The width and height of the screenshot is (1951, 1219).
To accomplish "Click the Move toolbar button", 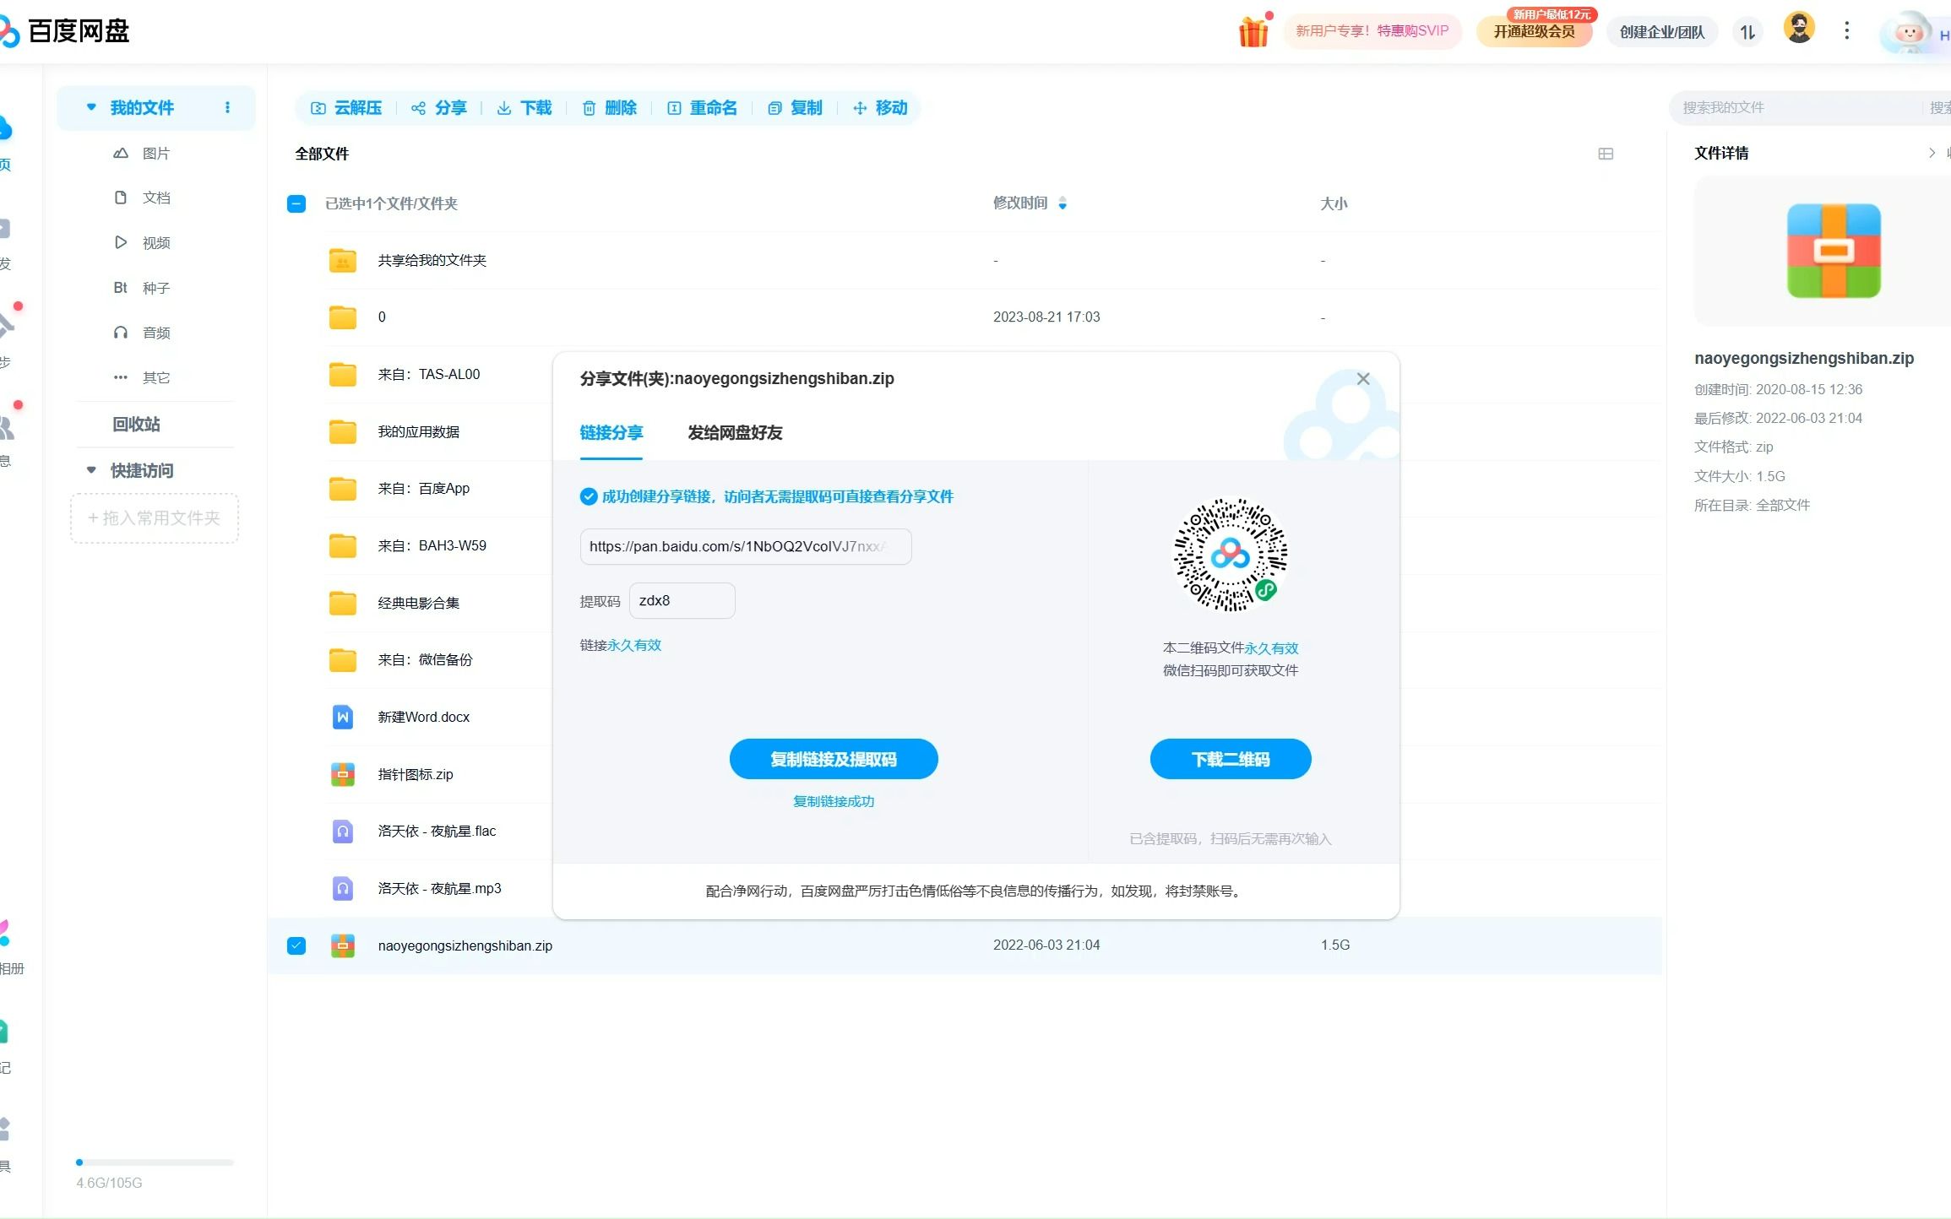I will tap(880, 108).
